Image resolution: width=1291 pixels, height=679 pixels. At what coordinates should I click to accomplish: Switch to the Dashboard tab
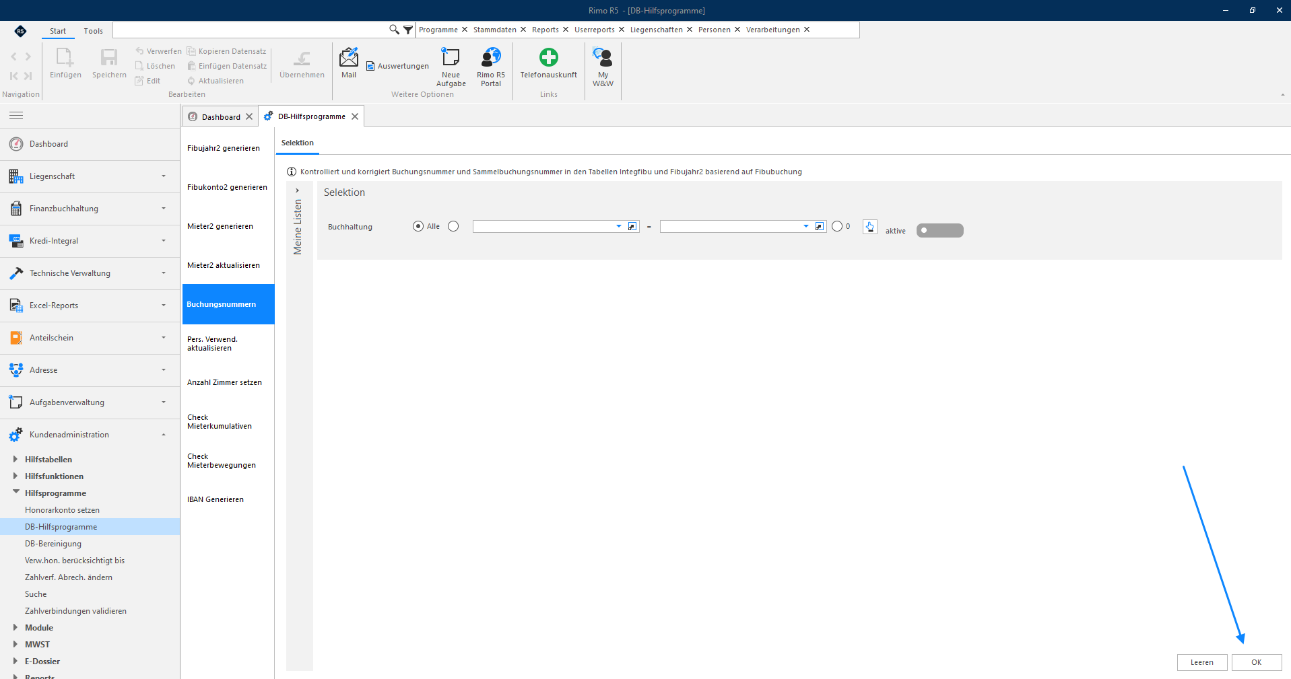pyautogui.click(x=221, y=116)
